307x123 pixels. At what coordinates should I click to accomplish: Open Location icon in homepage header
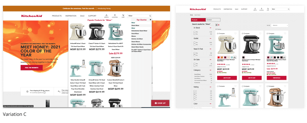(115, 15)
